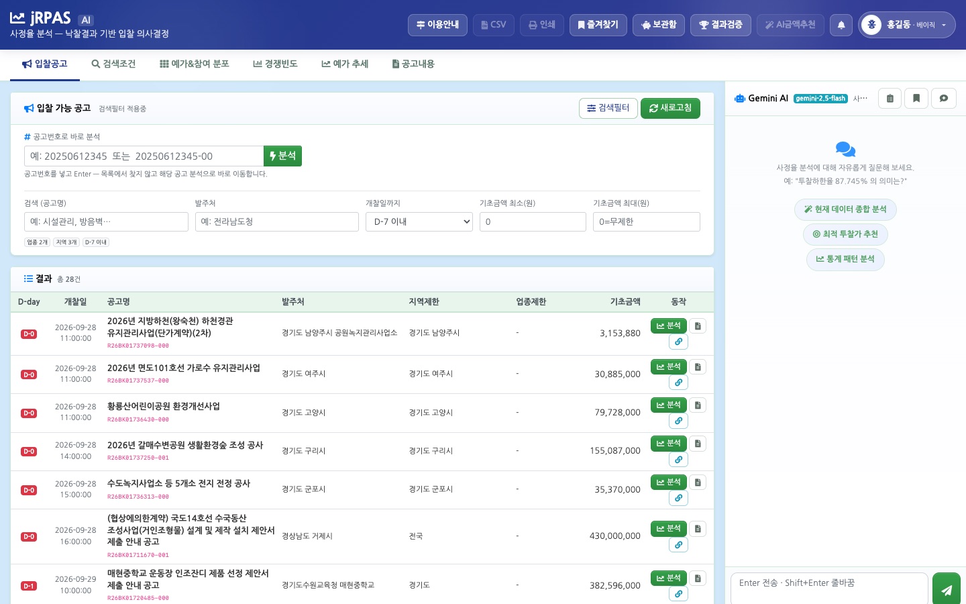Open 즐겨찾기 favorites
The width and height of the screenshot is (966, 604).
coord(598,25)
